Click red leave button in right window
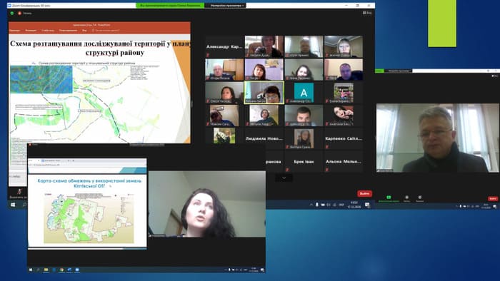 coord(493,198)
